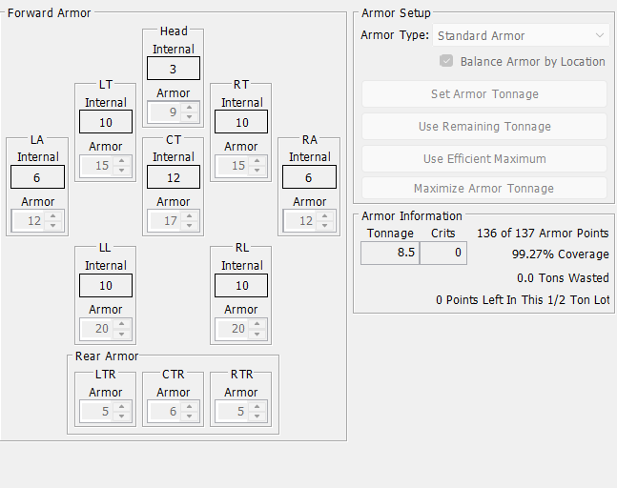617x488 pixels.
Task: Increase RTR rear armor with up arrow
Action: click(257, 407)
